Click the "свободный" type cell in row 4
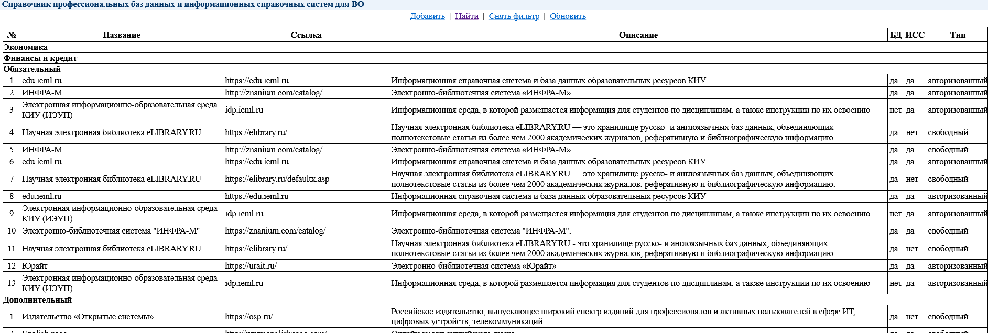 [958, 132]
